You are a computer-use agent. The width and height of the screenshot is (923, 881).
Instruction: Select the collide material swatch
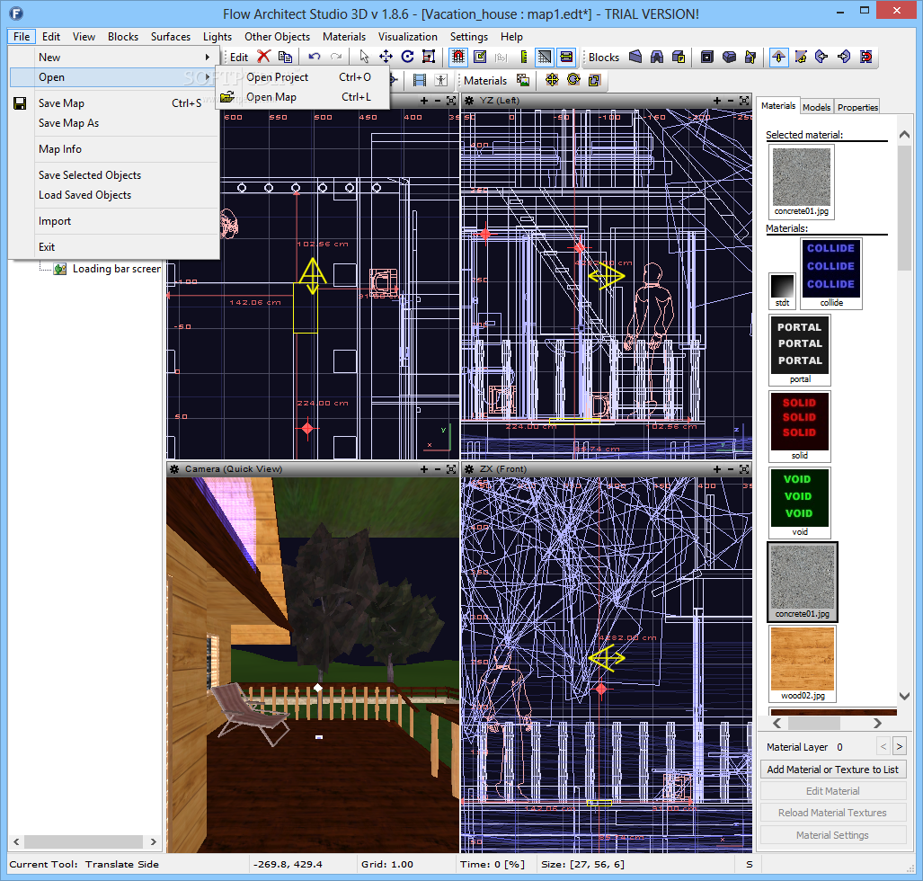[831, 273]
